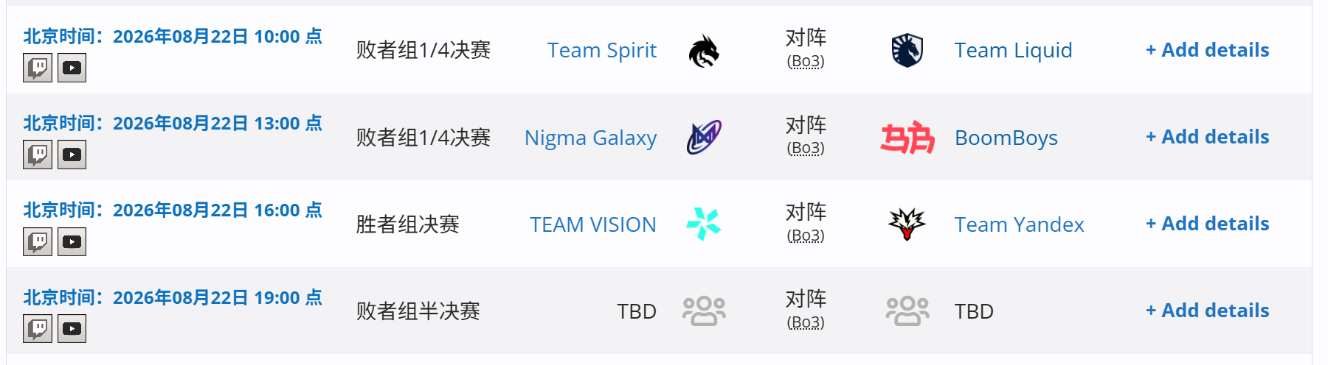Image resolution: width=1328 pixels, height=365 pixels.
Task: Open YouTube stream for 16:00 match
Action: 72,241
